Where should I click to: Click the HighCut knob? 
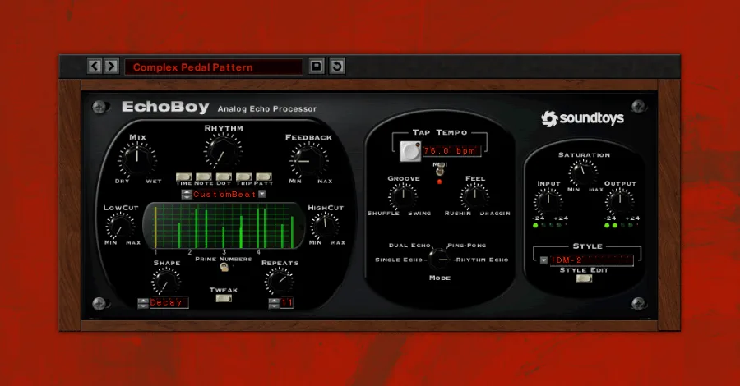325,225
